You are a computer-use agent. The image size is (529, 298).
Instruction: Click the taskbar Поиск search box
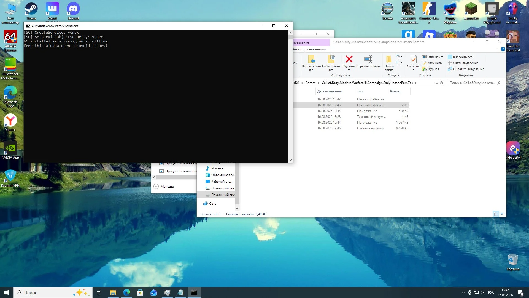coord(53,292)
